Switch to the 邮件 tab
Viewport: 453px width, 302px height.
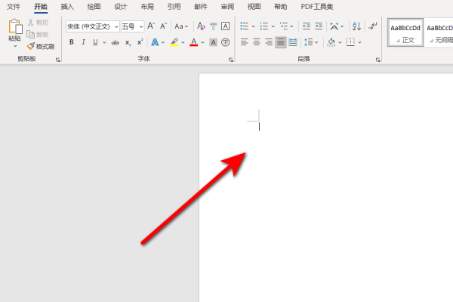point(201,7)
